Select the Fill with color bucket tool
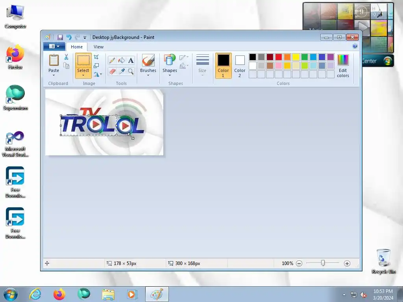 tap(121, 60)
